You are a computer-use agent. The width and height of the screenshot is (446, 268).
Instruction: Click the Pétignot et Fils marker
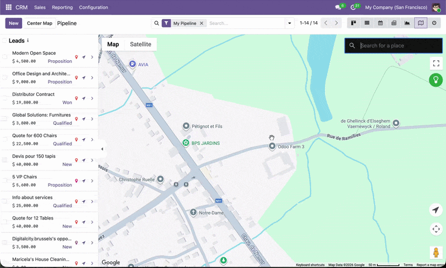pos(186,126)
